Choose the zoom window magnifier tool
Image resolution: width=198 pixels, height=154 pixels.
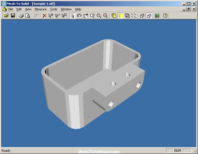pos(99,16)
